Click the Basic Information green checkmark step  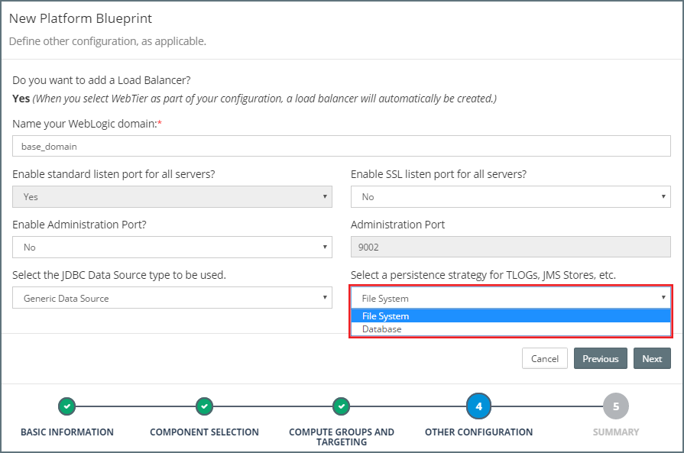[67, 406]
